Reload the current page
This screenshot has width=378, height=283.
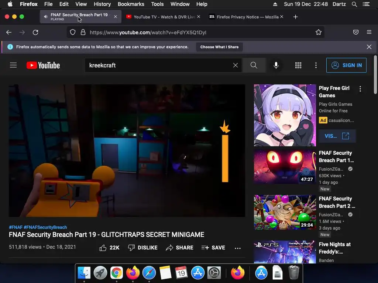point(35,32)
